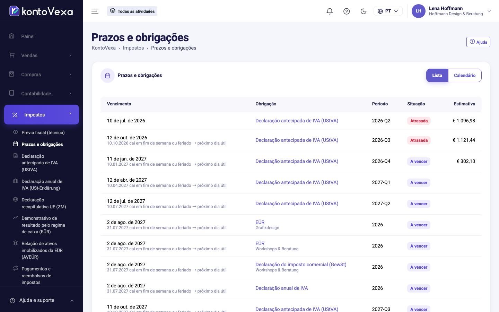Viewport: 499px width, 312px height.
Task: Click the Declaração recapitulativa UE globe icon
Action: tap(15, 199)
